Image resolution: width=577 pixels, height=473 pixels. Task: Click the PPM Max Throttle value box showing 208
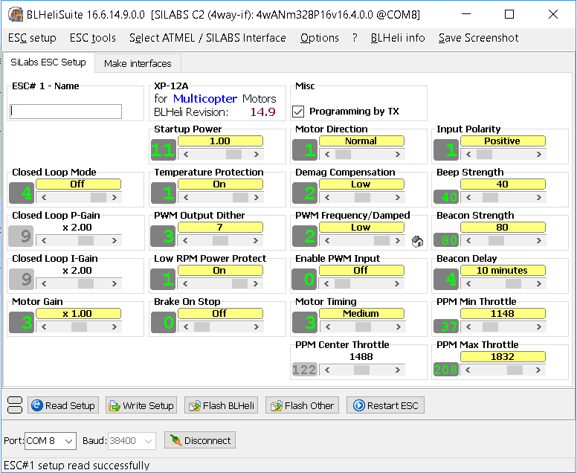[x=446, y=369]
